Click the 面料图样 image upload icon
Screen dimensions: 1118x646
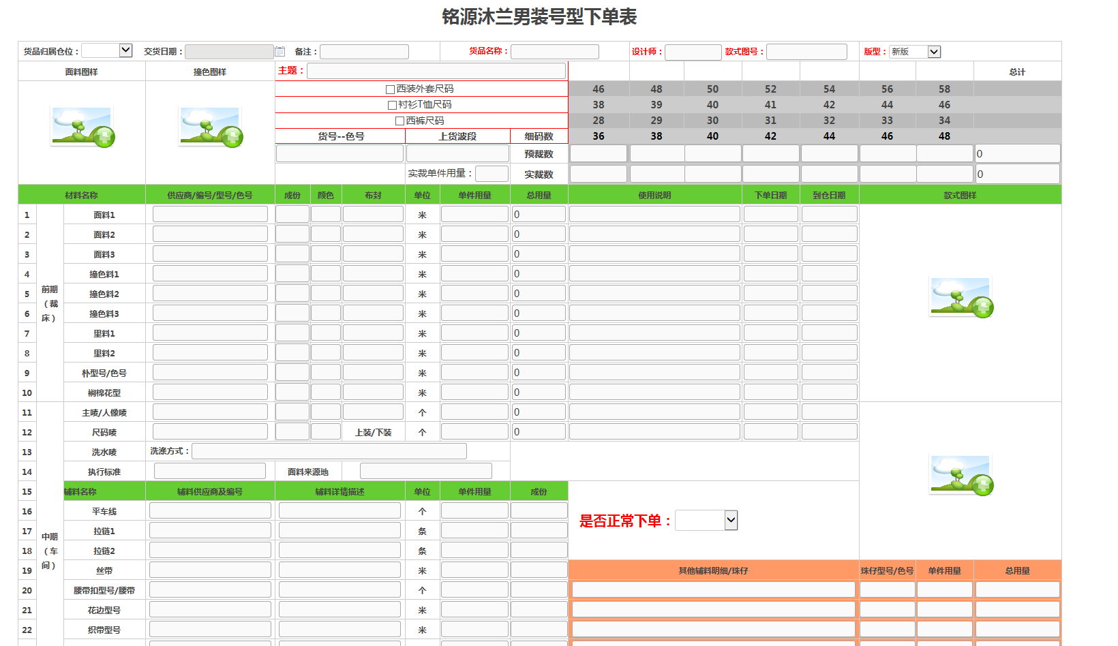click(x=82, y=127)
